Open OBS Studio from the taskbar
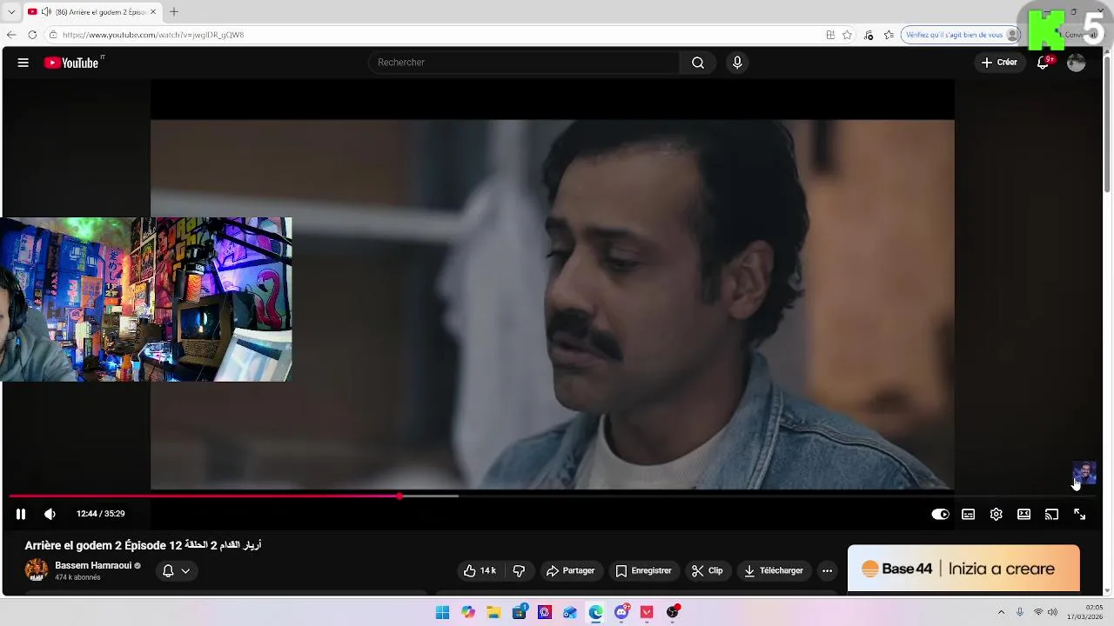Image resolution: width=1114 pixels, height=626 pixels. click(672, 613)
